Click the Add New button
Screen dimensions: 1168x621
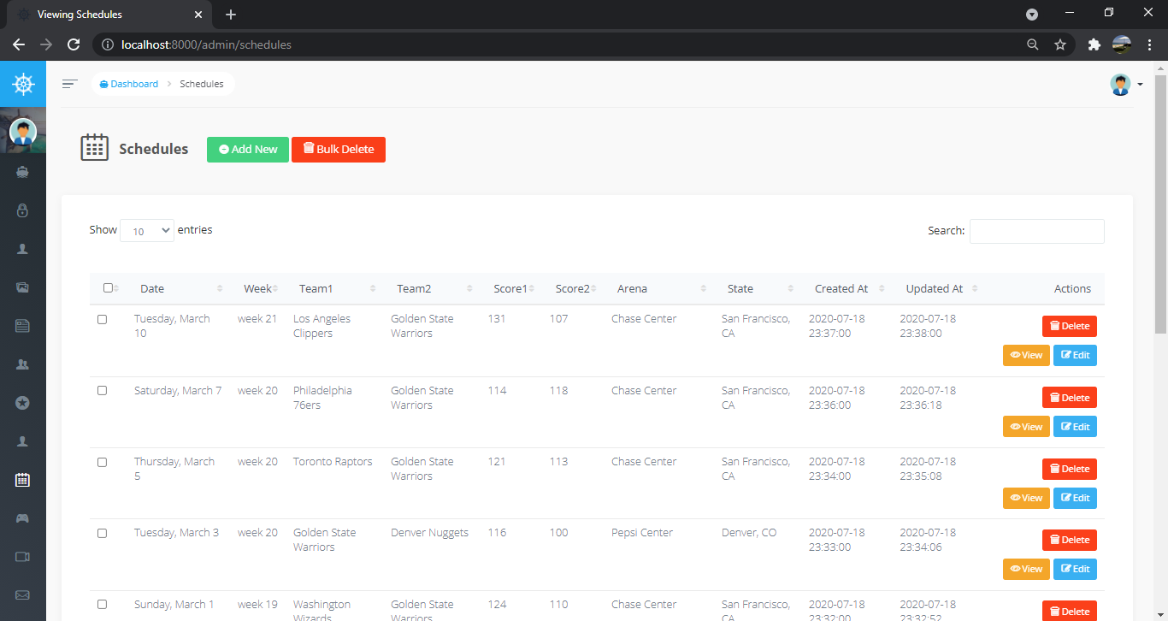click(x=247, y=149)
